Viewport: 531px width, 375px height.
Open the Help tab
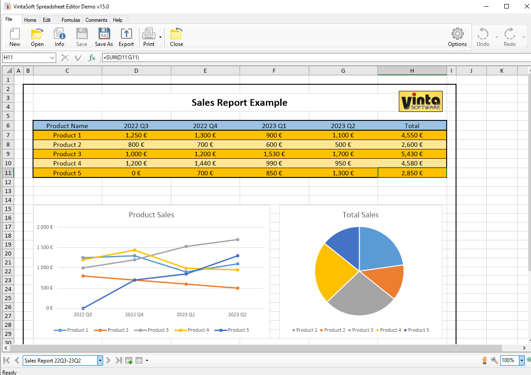(117, 20)
